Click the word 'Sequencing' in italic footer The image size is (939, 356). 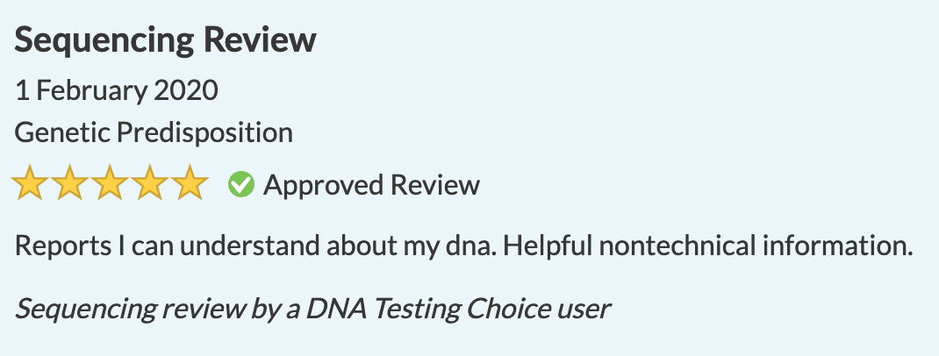click(86, 310)
